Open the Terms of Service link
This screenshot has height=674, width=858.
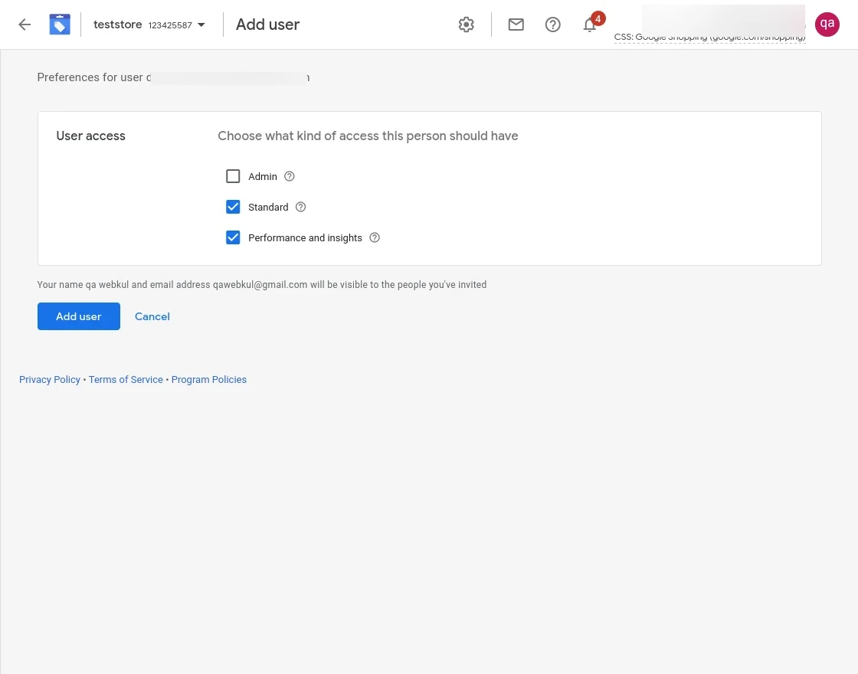126,380
